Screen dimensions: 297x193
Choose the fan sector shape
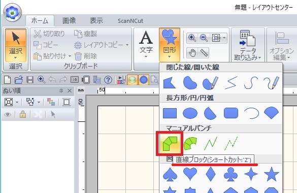(x=272, y=113)
